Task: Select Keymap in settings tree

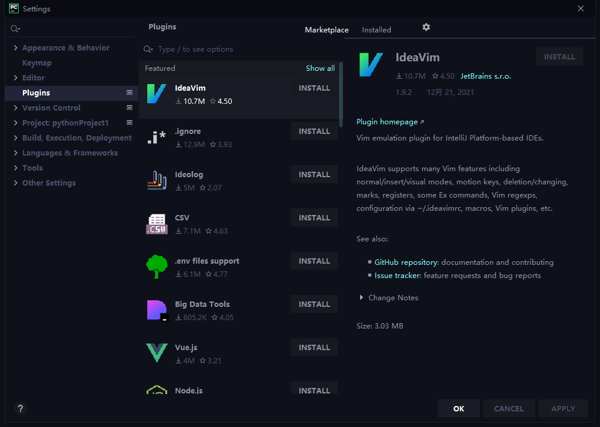Action: pyautogui.click(x=37, y=62)
